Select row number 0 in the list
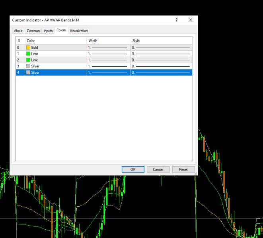 click(x=18, y=48)
